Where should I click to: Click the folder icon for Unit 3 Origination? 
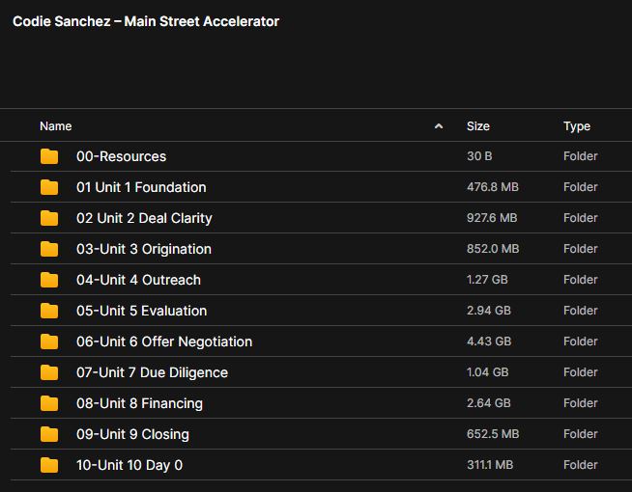point(49,249)
